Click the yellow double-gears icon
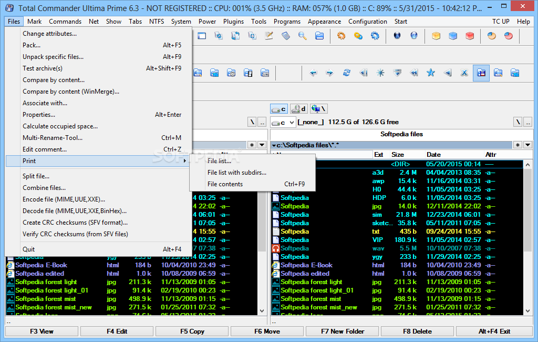Screen dimensions: 538x342 (358, 36)
